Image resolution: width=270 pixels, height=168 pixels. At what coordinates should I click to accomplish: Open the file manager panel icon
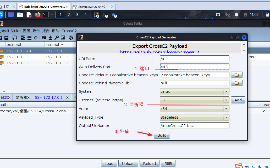click(20, 15)
